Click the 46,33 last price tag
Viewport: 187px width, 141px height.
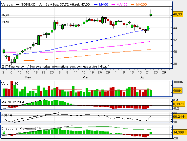point(177,14)
